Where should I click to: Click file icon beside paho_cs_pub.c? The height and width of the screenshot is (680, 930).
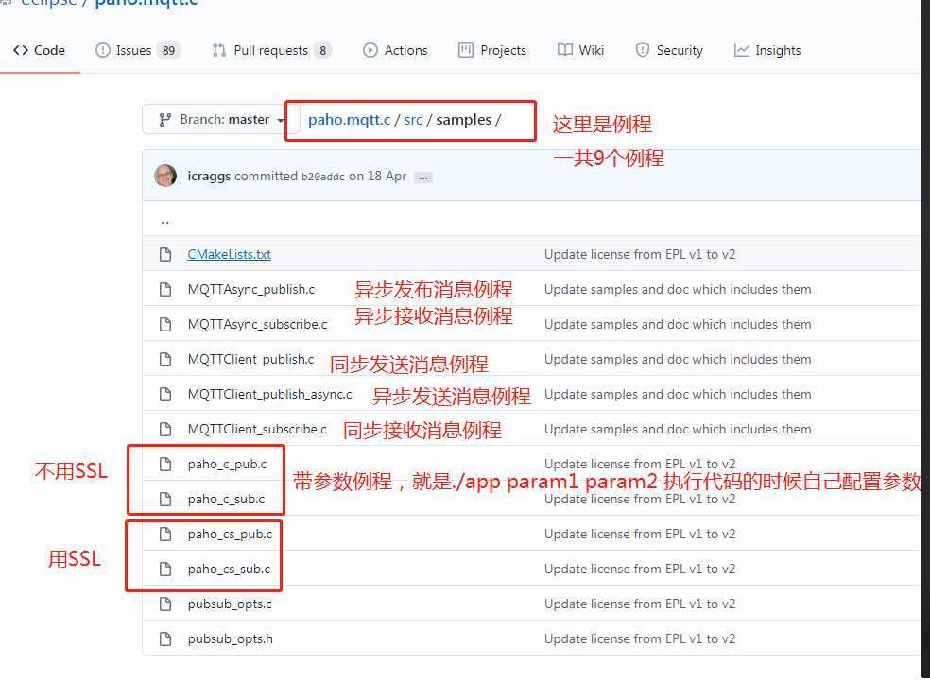tap(165, 535)
